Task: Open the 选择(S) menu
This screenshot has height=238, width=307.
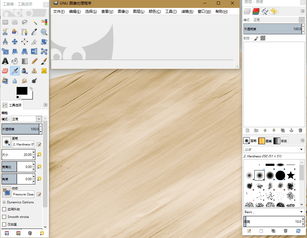Action: pos(91,12)
